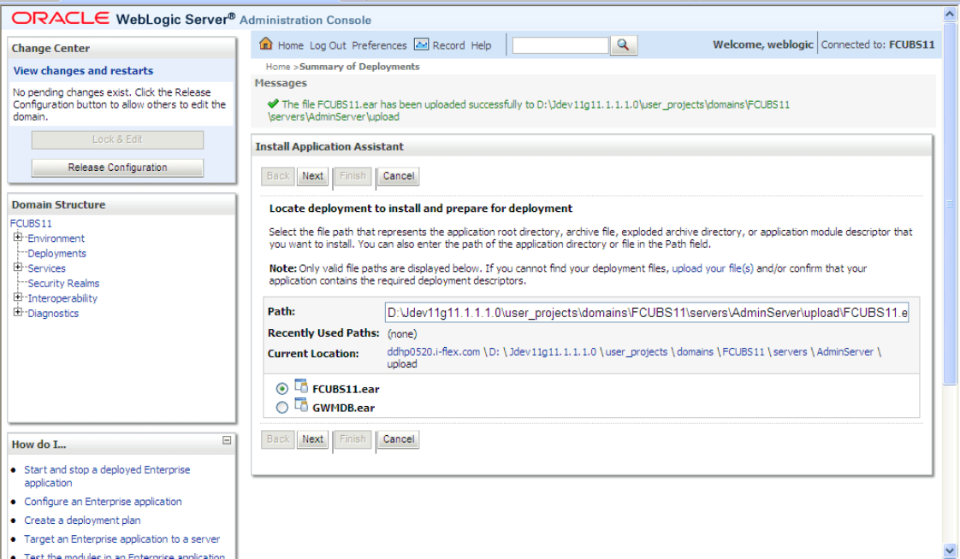Click the GWMDB.ear archive file icon
Viewport: 960px width, 559px height.
coord(300,406)
